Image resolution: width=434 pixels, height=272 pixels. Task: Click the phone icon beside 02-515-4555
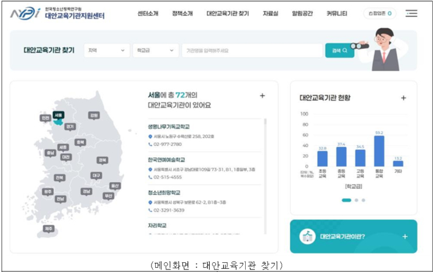tap(150, 177)
